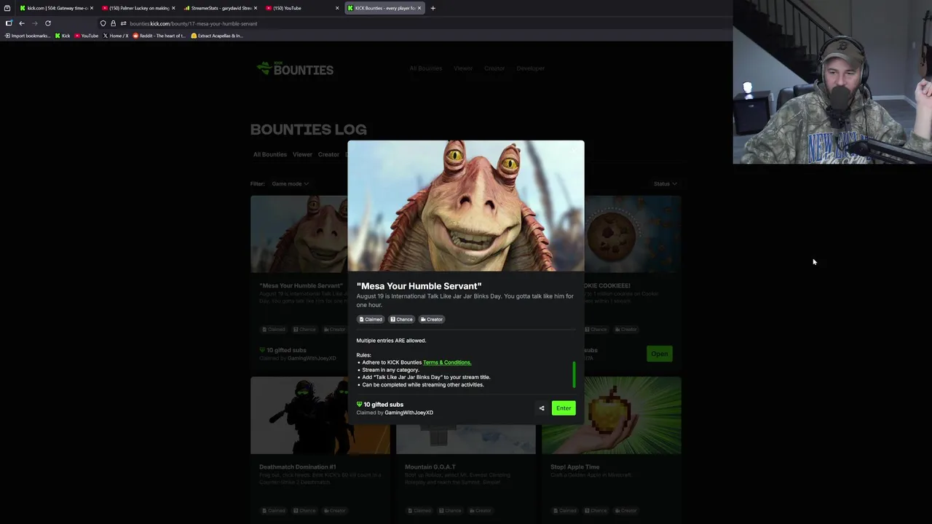This screenshot has width=932, height=524.
Task: Open the YouTube bookmark
Action: click(x=87, y=36)
